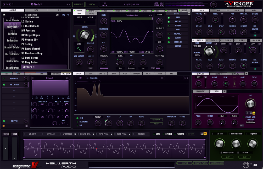The height and width of the screenshot is (169, 263).
Task: Switch to the INFO tab
Action: [36, 10]
